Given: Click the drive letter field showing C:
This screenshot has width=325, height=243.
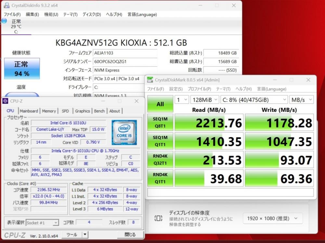Looking at the screenshot, I should coord(119,87).
